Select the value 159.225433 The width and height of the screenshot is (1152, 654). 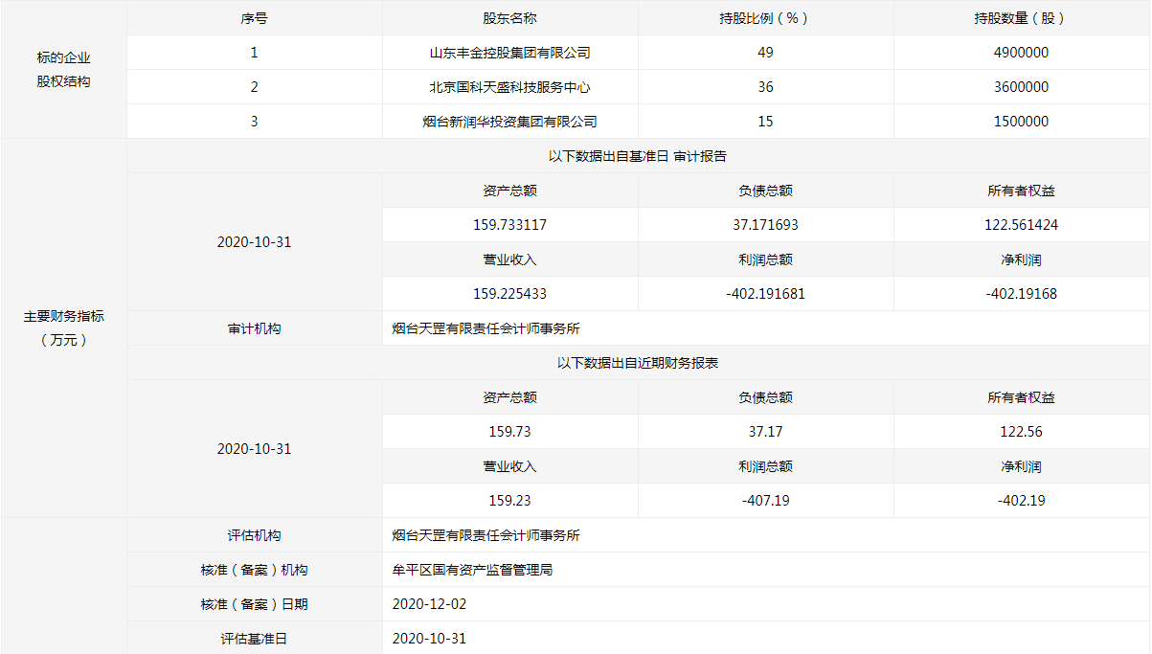coord(509,294)
